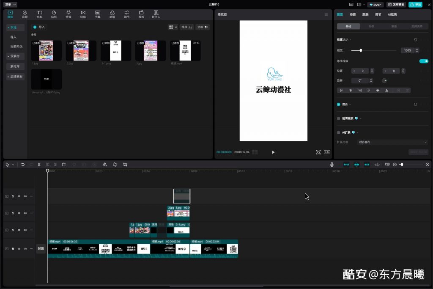This screenshot has height=289, width=433.
Task: Reset the 位置大小 section
Action: point(415,40)
